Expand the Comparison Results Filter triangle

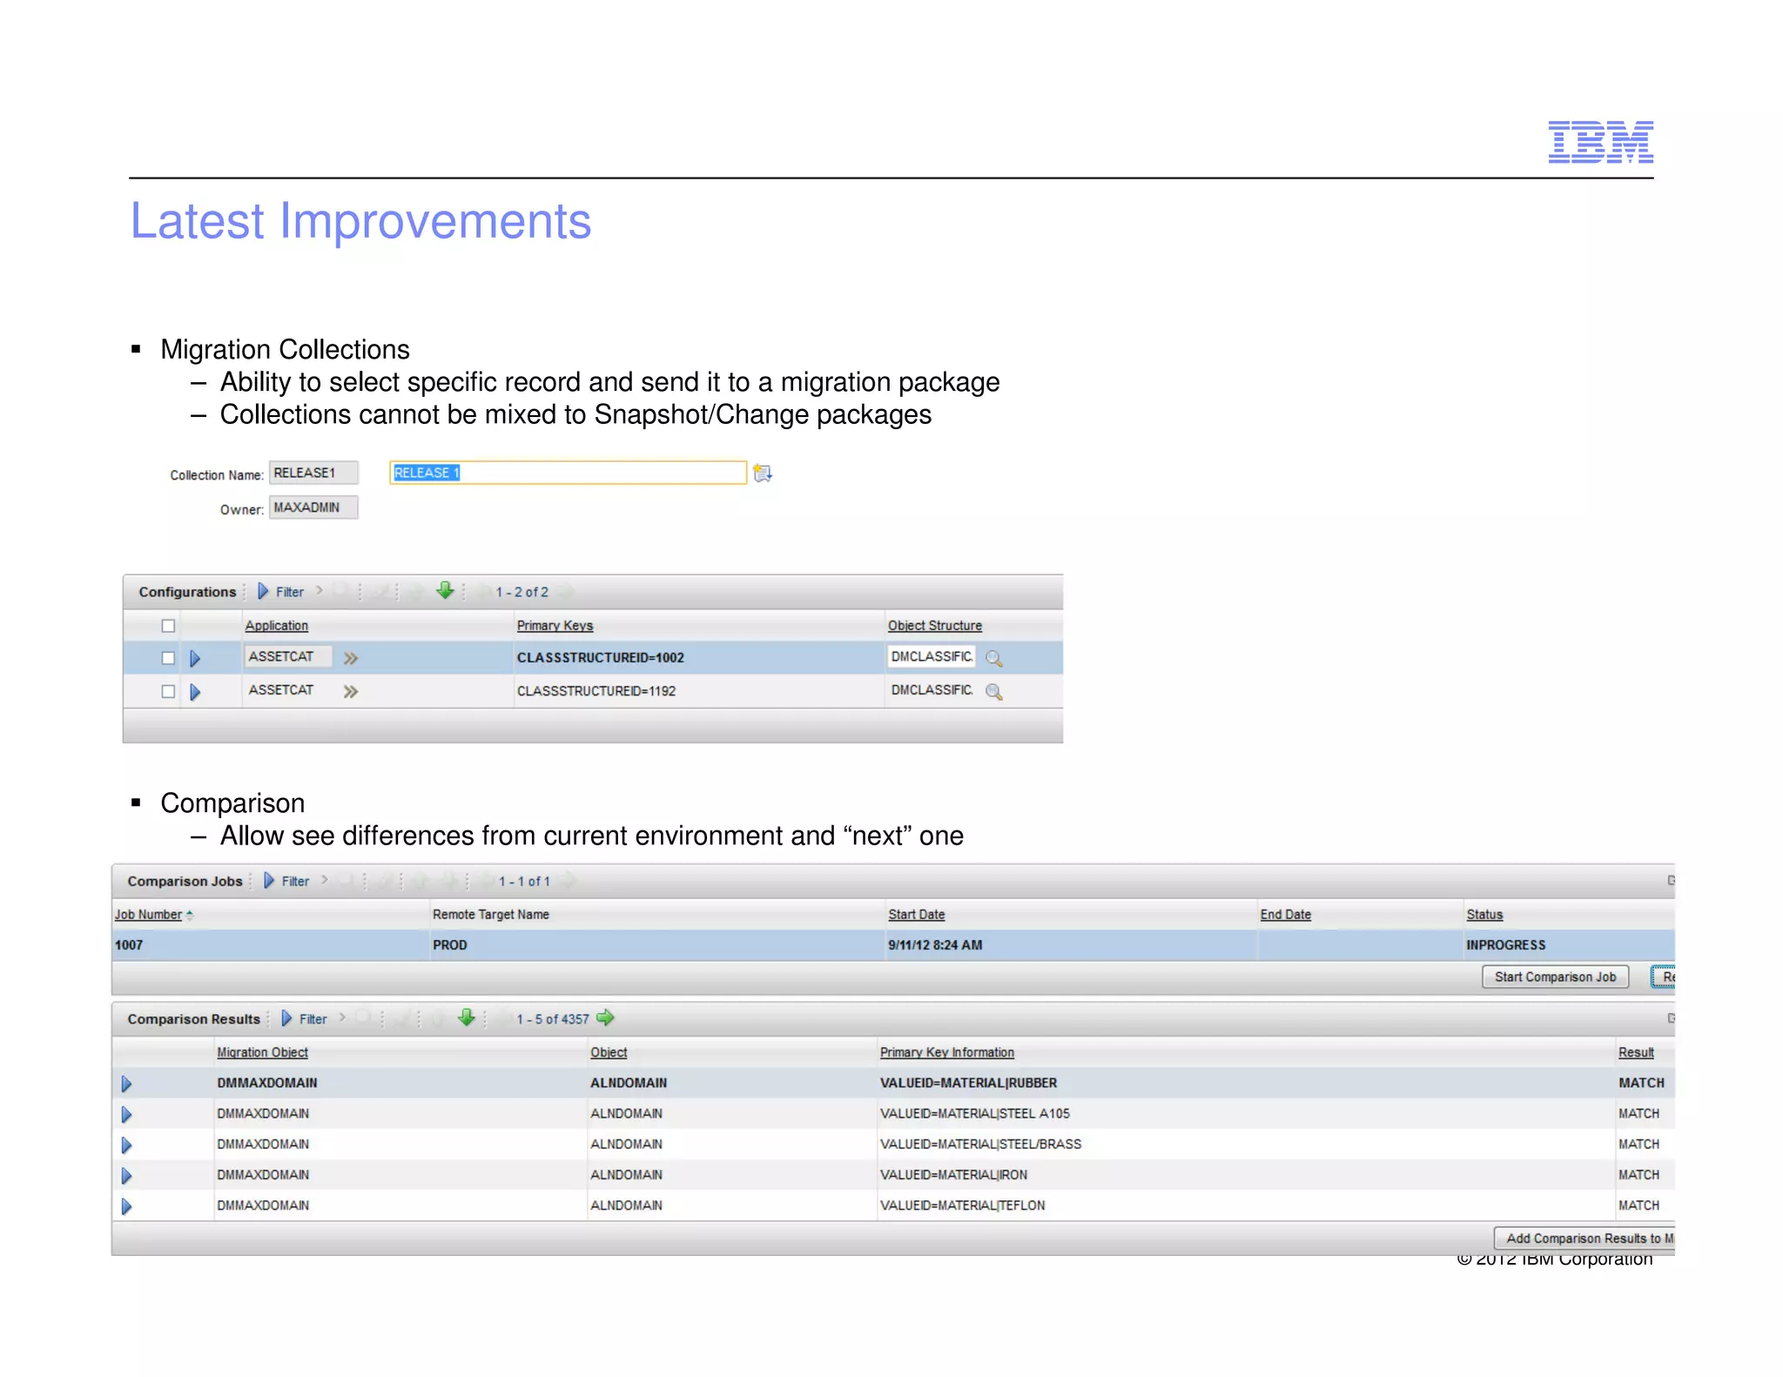click(x=286, y=1018)
